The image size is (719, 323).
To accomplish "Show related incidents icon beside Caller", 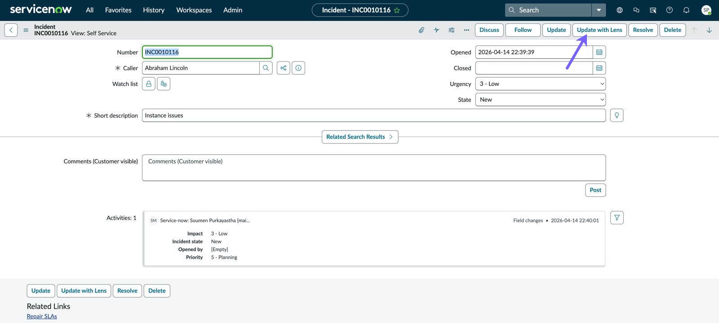I will click(x=284, y=68).
